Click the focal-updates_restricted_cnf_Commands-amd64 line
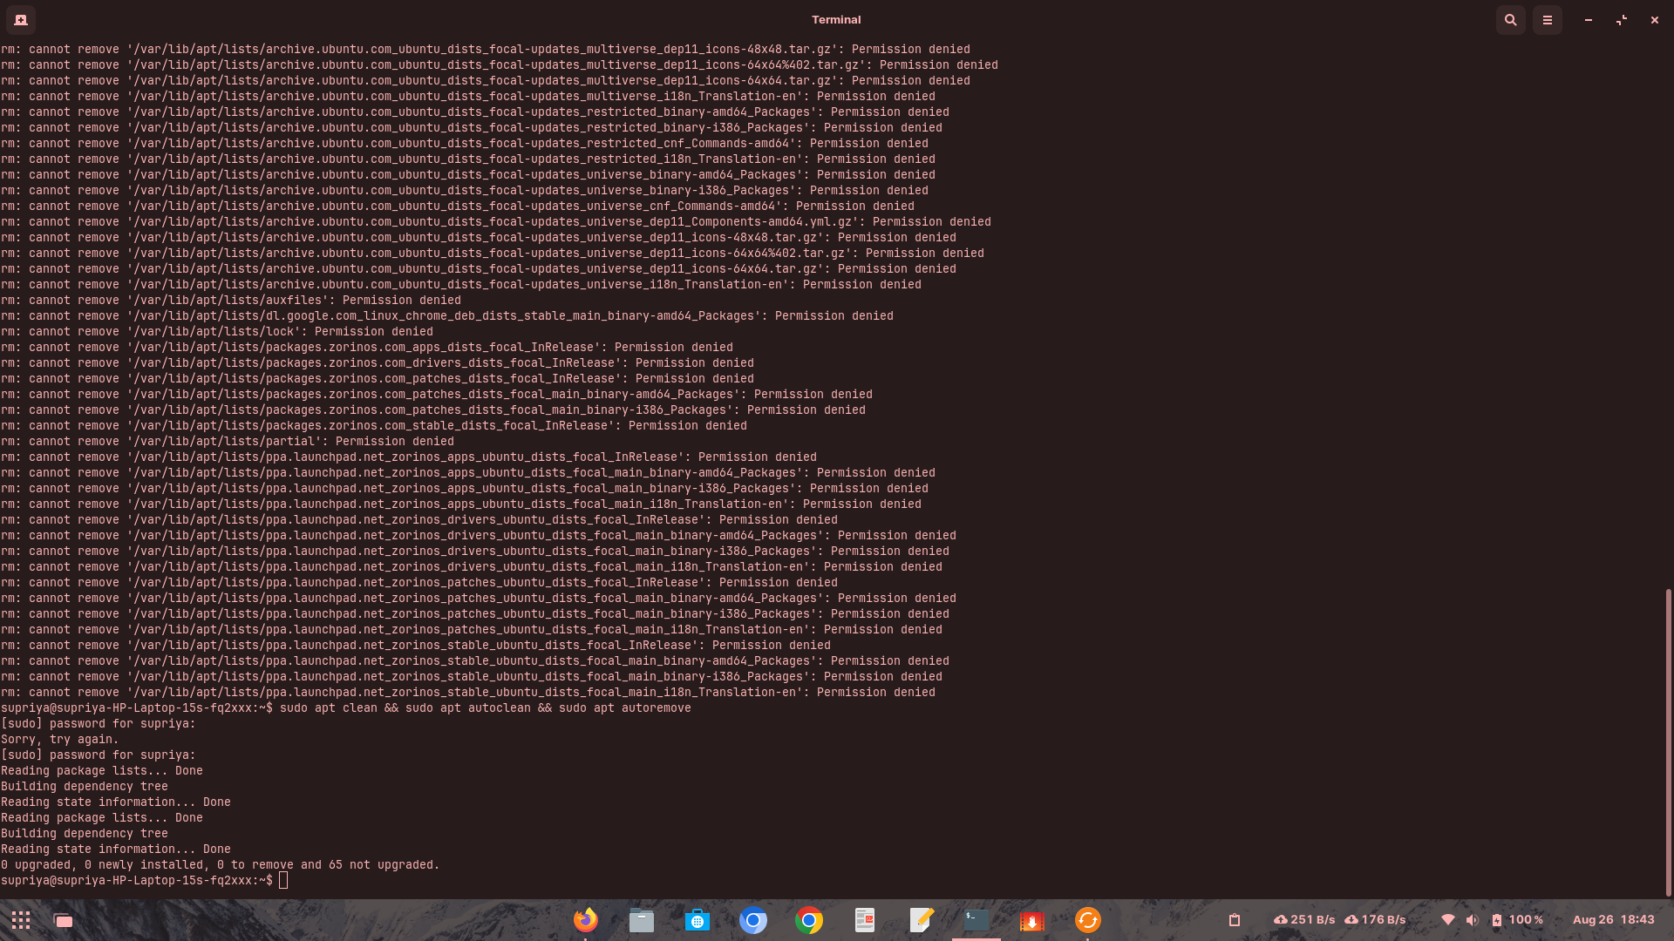This screenshot has height=941, width=1674. 464,144
